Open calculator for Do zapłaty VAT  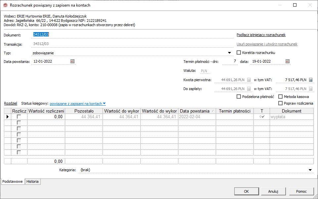click(311, 89)
